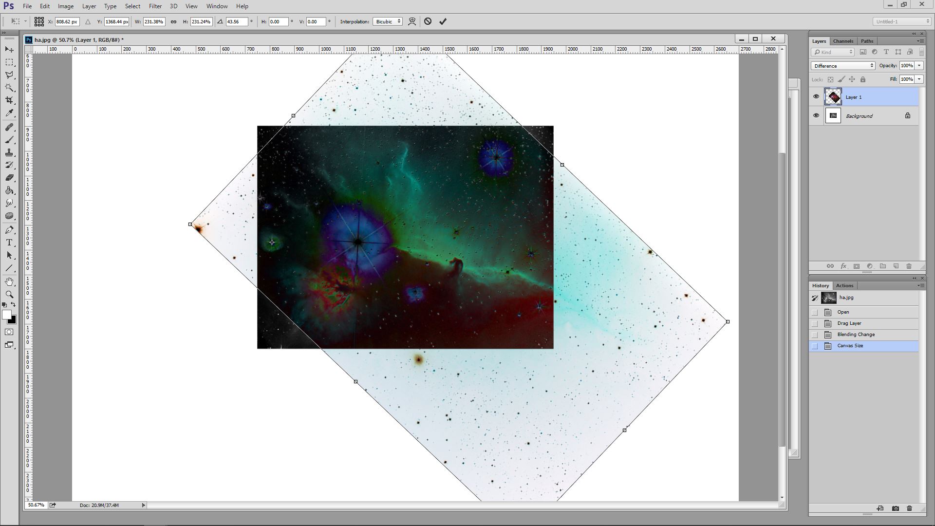
Task: Select the Drag Layer history state
Action: (864, 323)
